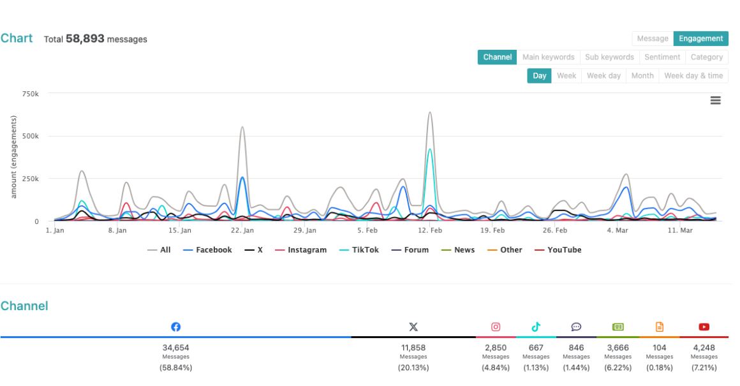
Task: Select the Month time grouping
Action: [x=642, y=76]
